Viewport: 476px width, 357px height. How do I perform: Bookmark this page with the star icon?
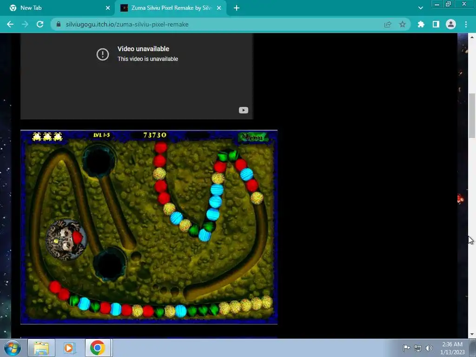coord(402,24)
